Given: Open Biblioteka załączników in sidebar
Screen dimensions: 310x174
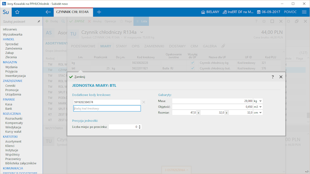Looking at the screenshot, I should tap(21, 163).
